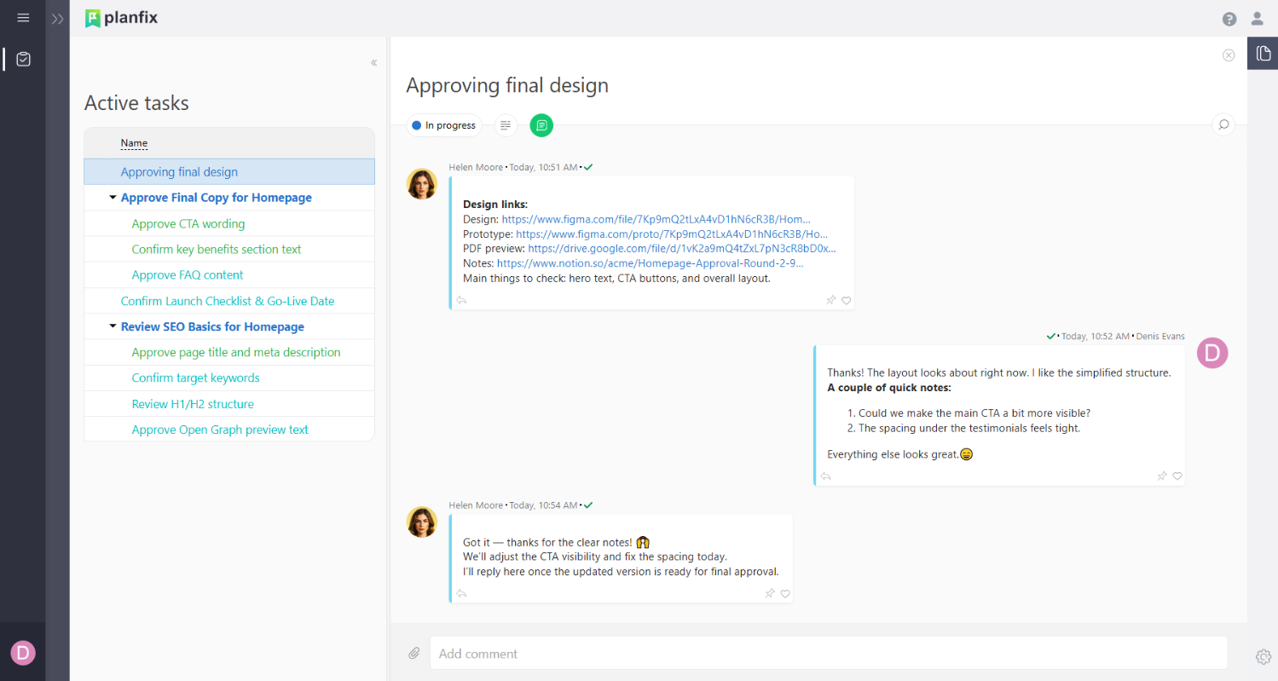Image resolution: width=1278 pixels, height=681 pixels.
Task: Collapse Review SEO Basics for Homepage
Action: click(x=113, y=326)
